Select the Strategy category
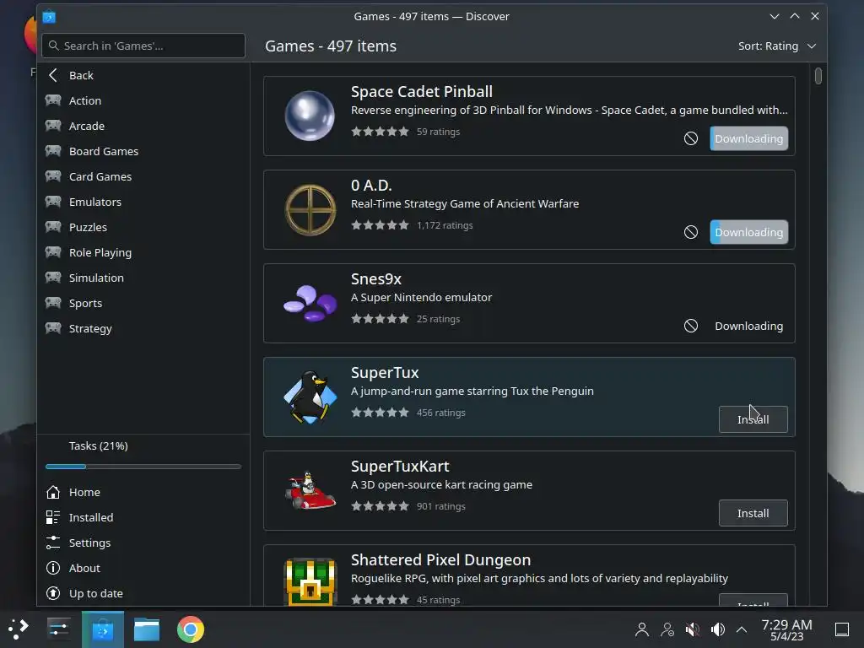 click(x=143, y=329)
